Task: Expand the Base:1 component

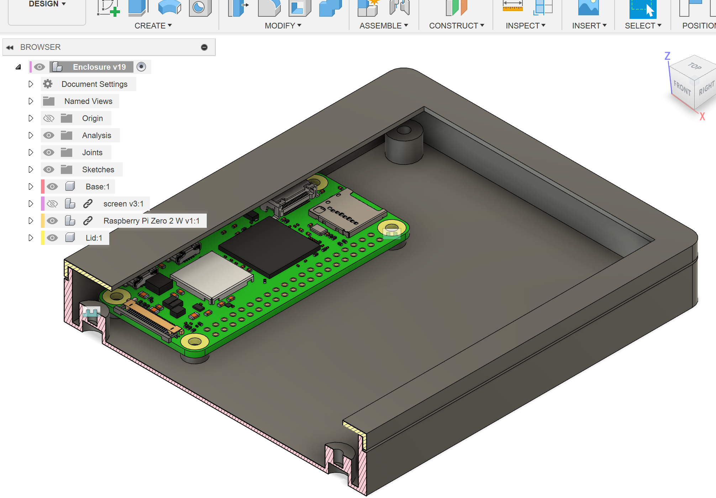Action: click(x=31, y=187)
